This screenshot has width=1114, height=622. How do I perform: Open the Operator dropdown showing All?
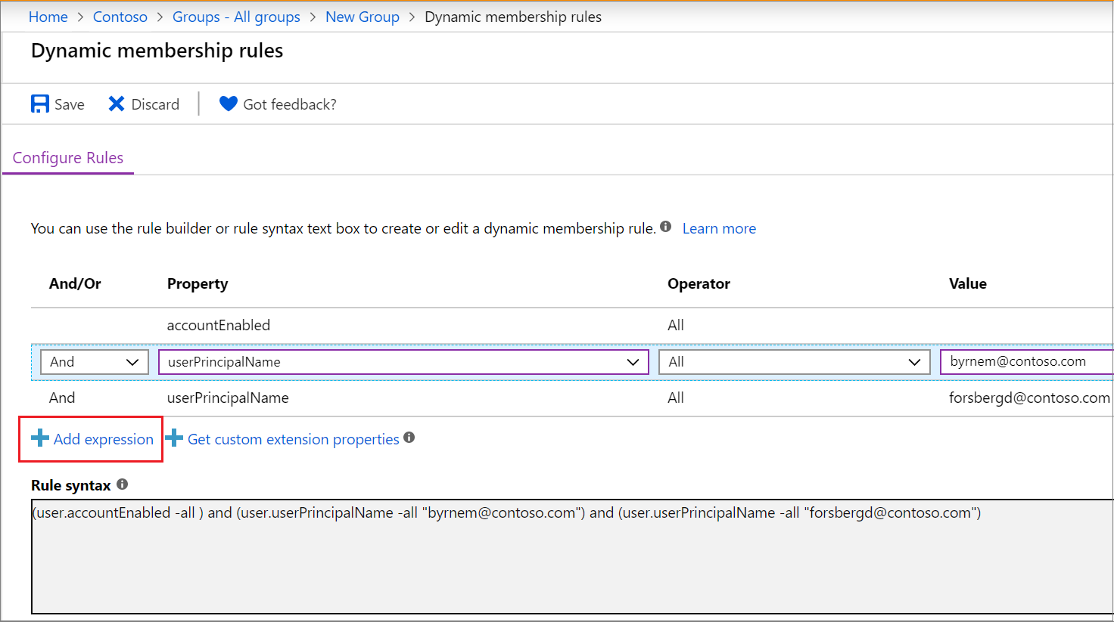794,361
